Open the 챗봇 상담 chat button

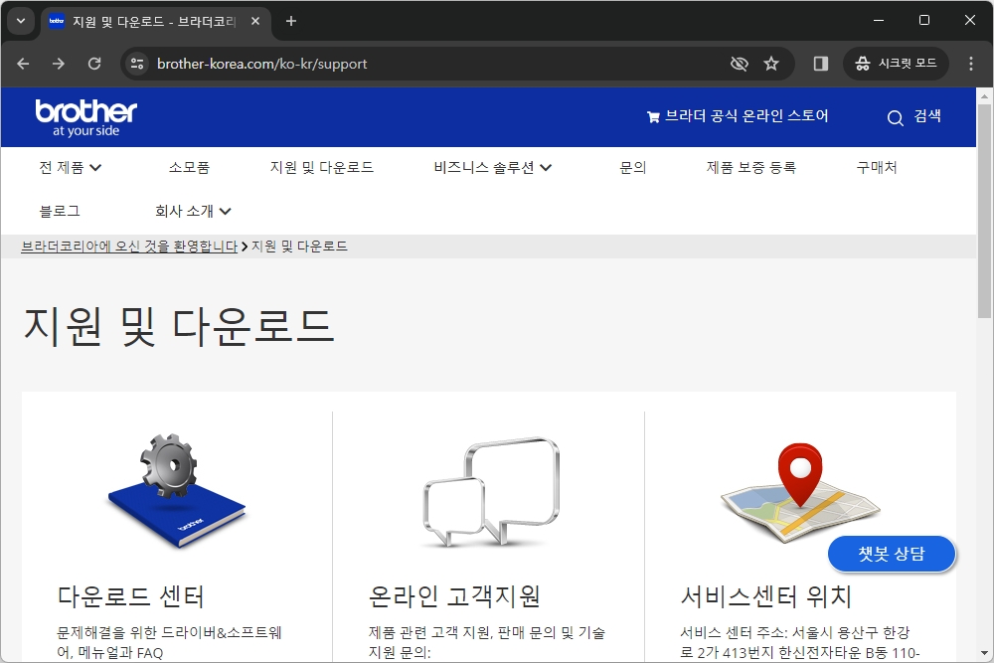[892, 554]
